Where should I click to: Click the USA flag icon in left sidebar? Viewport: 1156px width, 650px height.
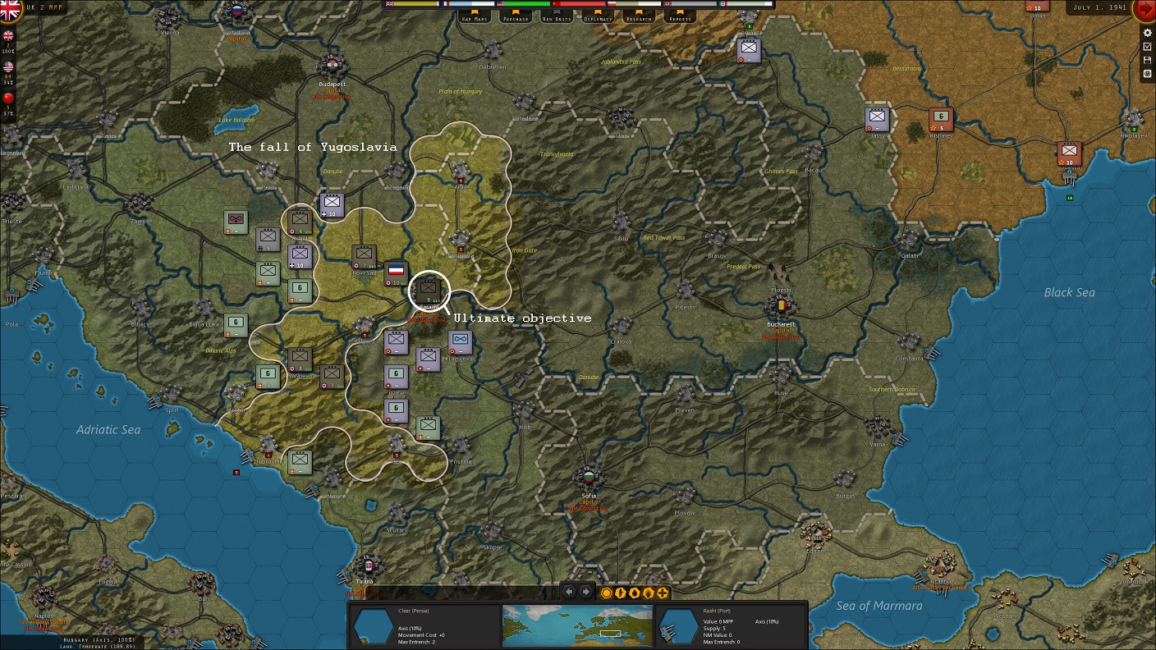tap(9, 67)
